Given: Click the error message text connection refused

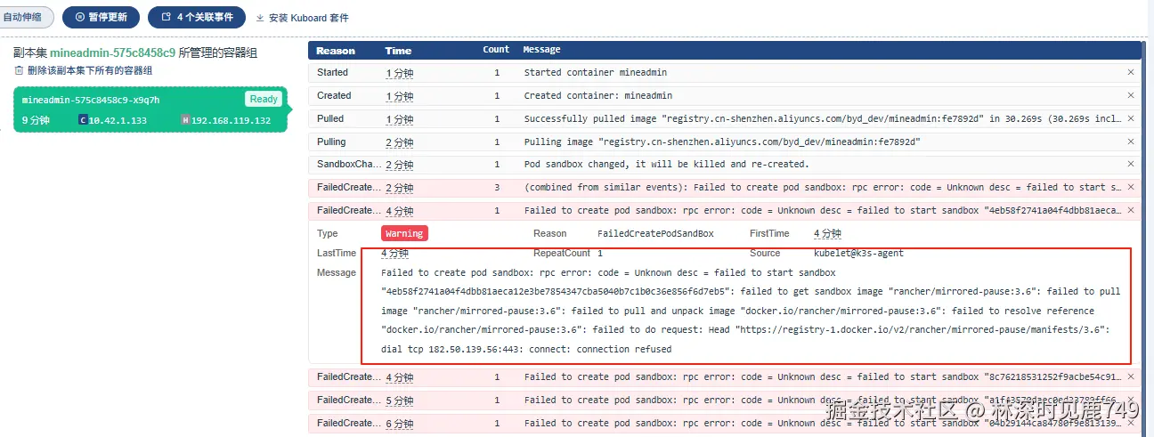Looking at the screenshot, I should [624, 349].
